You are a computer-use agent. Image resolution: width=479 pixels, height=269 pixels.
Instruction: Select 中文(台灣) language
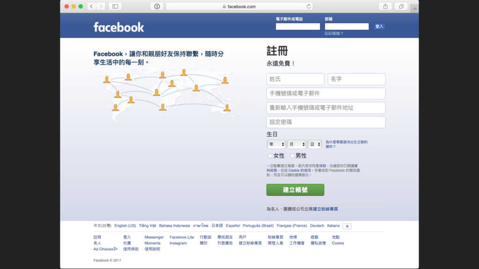click(x=102, y=226)
